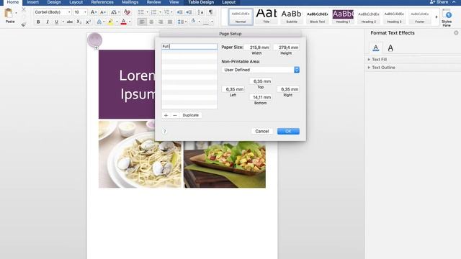Viewport: 461px width, 259px height.
Task: Align text right
Action: click(x=161, y=22)
